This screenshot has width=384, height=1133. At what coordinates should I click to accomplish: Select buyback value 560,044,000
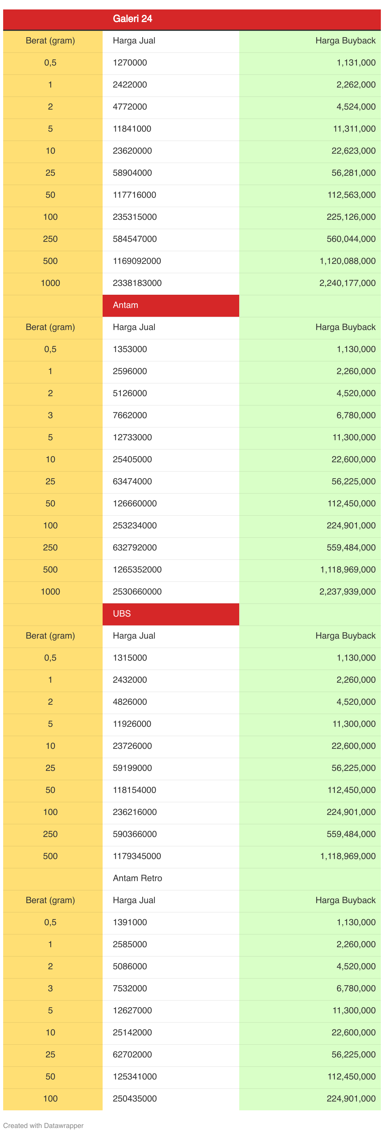point(351,239)
